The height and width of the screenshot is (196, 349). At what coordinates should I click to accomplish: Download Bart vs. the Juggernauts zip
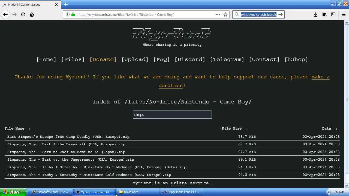(71, 160)
